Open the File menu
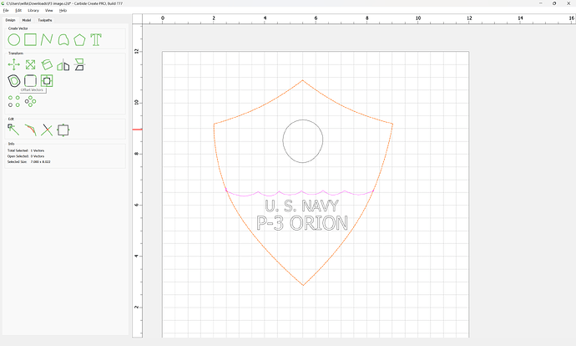This screenshot has height=346, width=576. click(5, 10)
